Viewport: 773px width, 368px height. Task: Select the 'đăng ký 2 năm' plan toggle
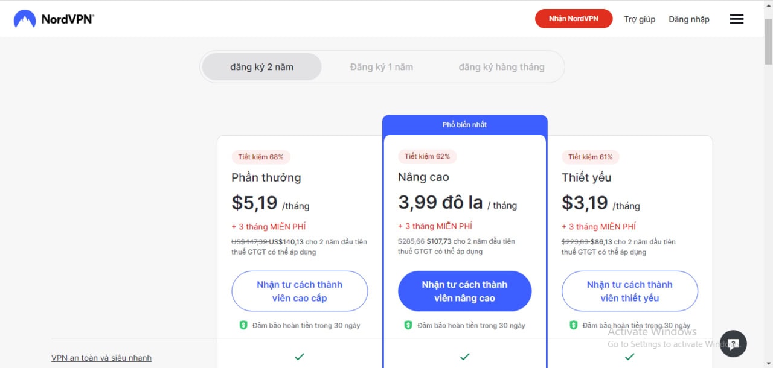261,67
